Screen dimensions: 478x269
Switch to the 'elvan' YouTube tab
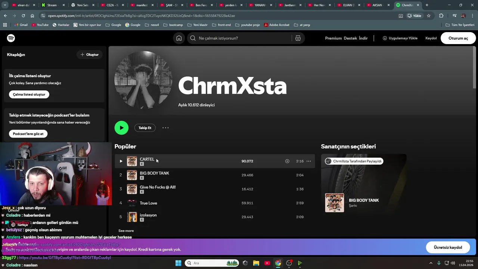(23, 5)
